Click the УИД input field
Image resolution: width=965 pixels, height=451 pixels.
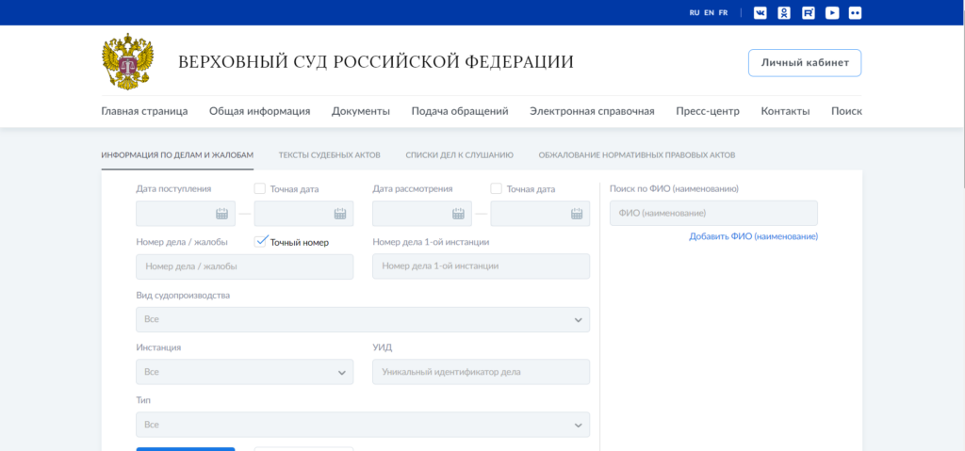(x=481, y=372)
